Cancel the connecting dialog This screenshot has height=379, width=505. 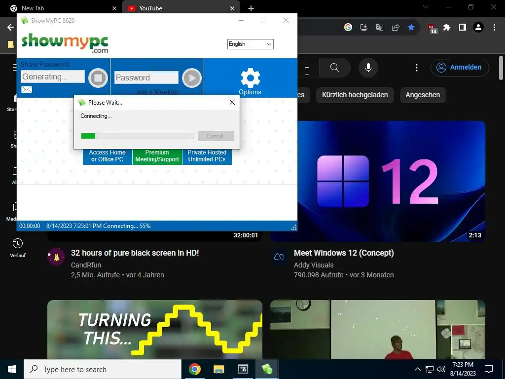coord(216,136)
